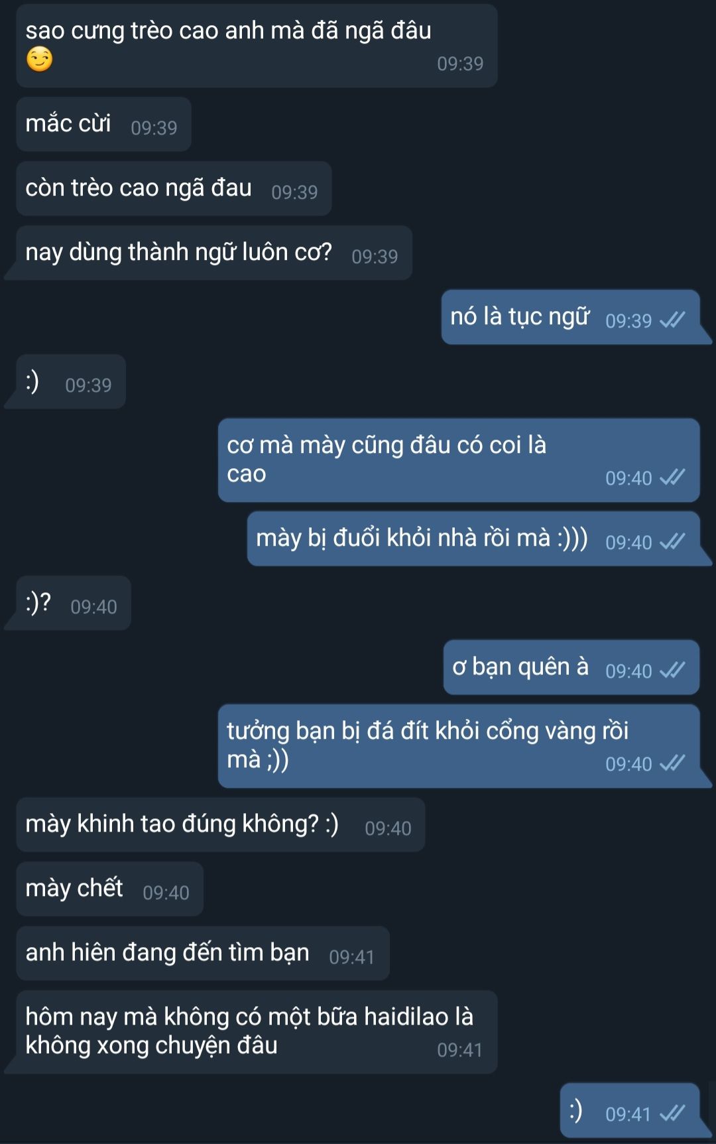Viewport: 716px width, 1144px height.
Task: Tap the haidilao message bubble
Action: coord(257,1032)
